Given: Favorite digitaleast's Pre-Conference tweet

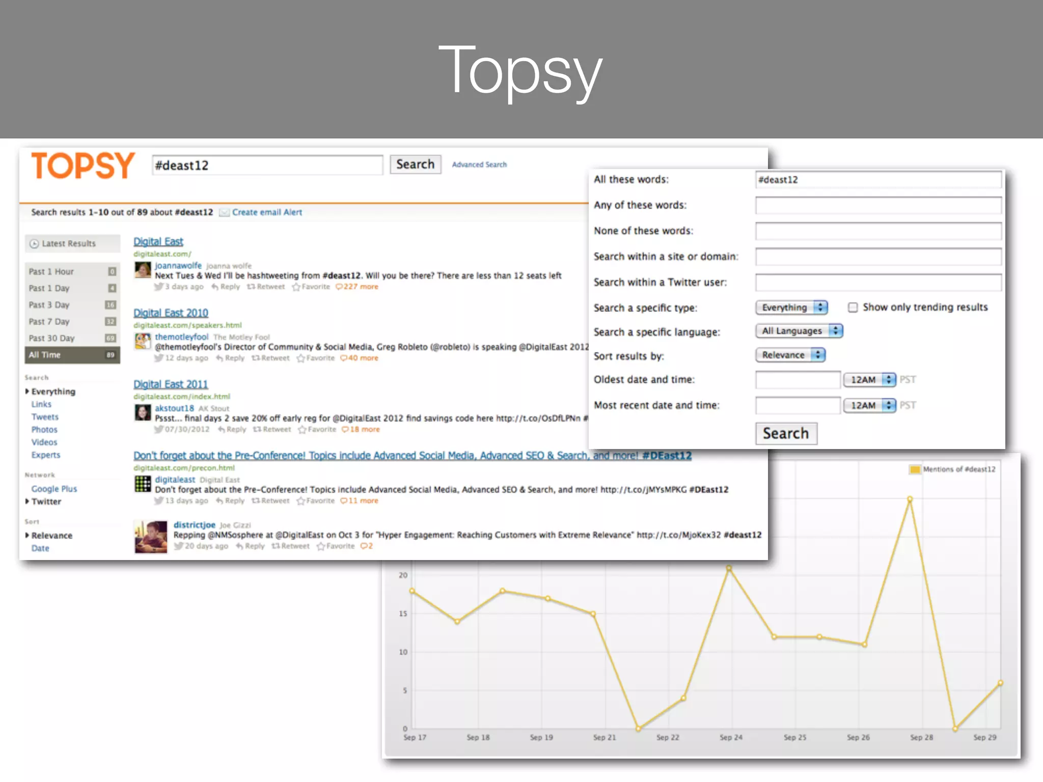Looking at the screenshot, I should coord(315,500).
